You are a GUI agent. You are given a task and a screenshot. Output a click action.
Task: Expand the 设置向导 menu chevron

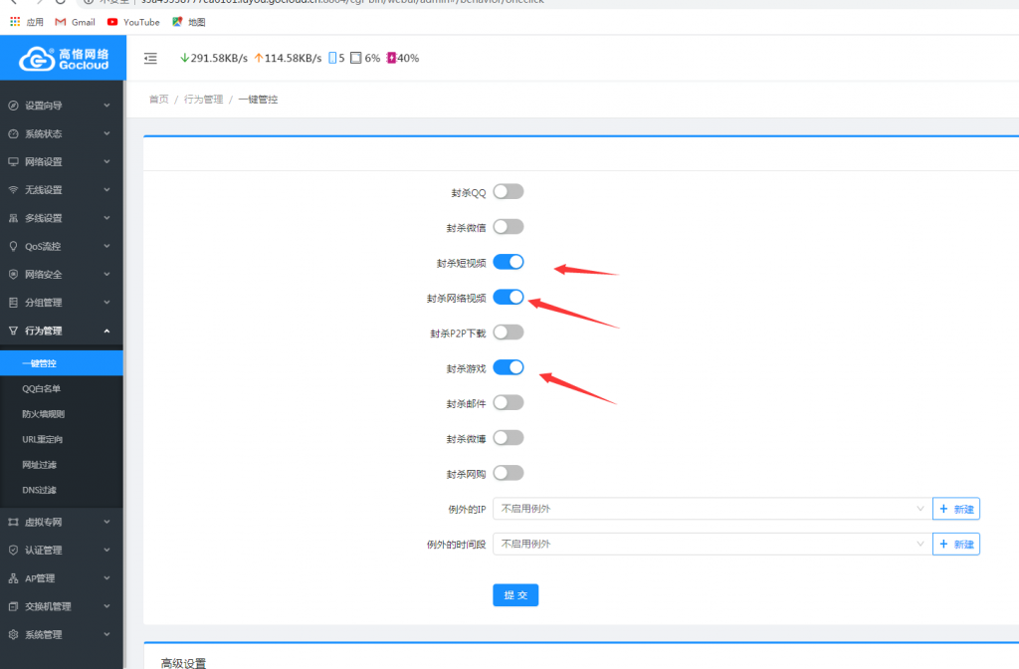pos(106,106)
